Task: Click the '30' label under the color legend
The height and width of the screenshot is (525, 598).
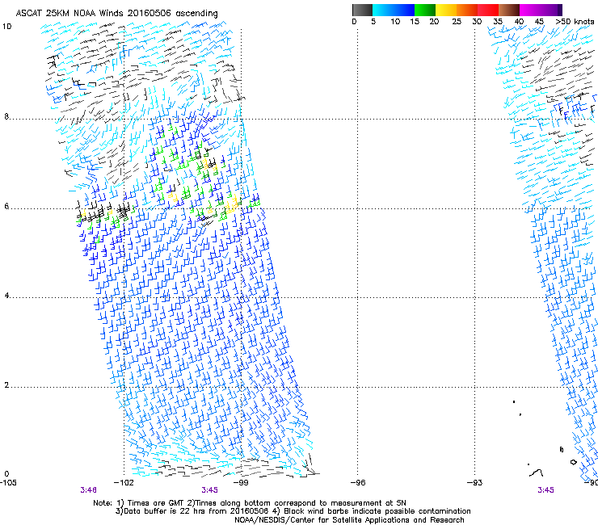Action: click(477, 22)
